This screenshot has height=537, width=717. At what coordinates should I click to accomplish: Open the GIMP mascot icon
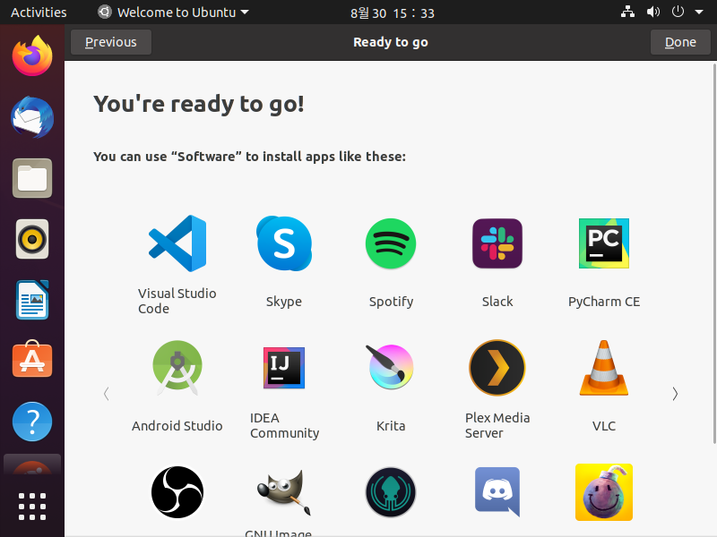coord(284,492)
